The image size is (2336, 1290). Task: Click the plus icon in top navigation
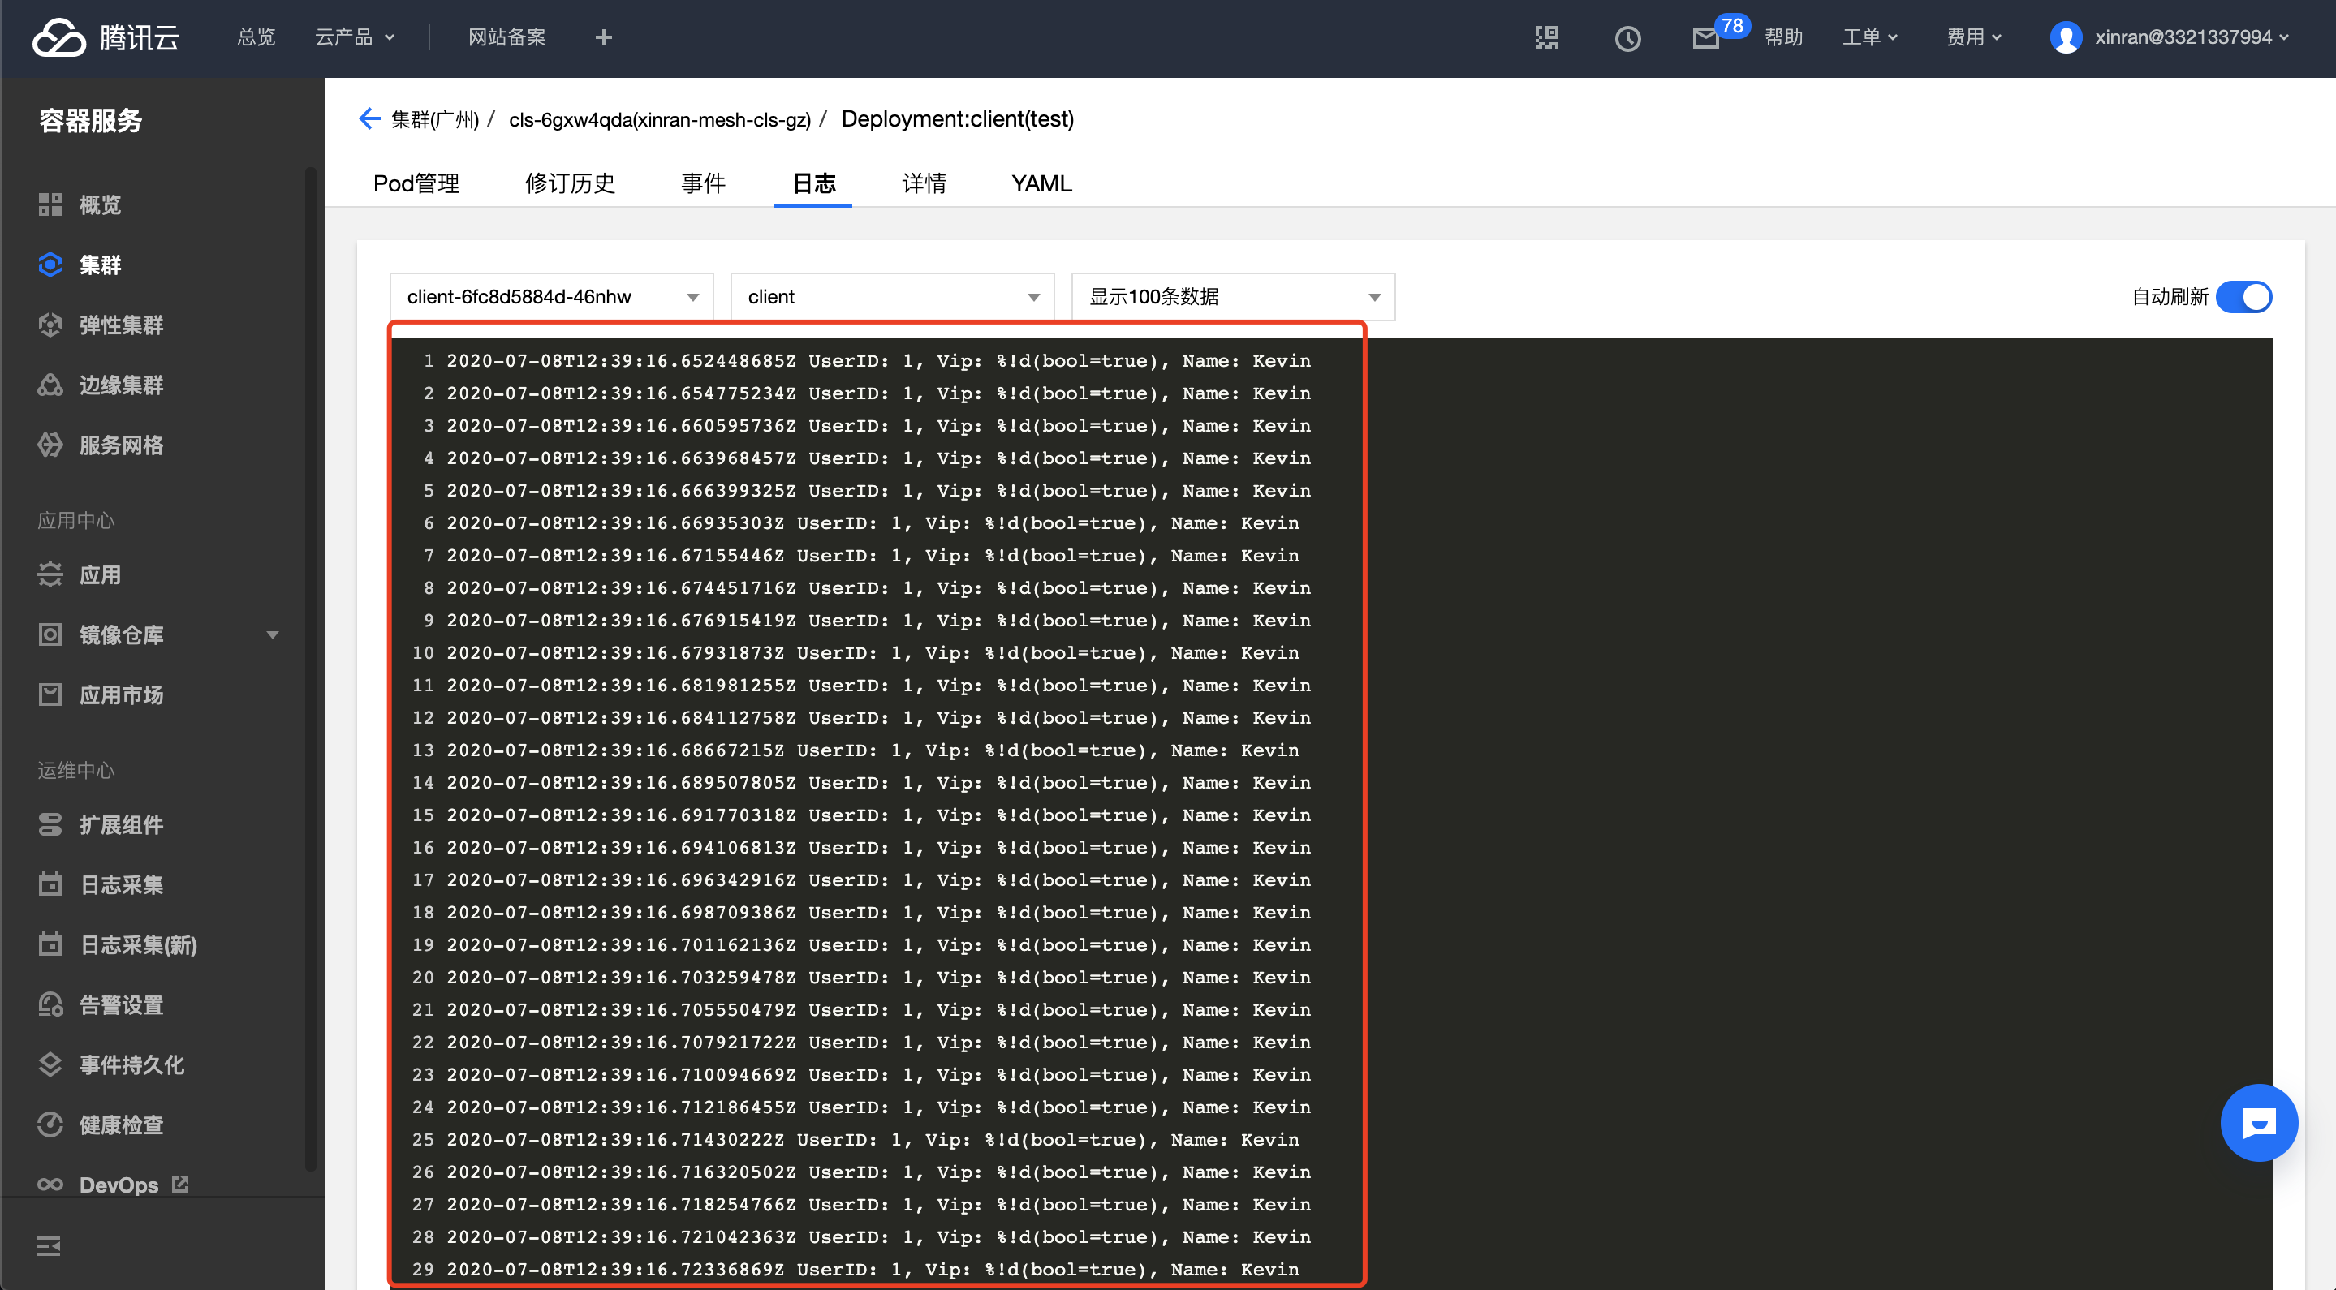point(604,37)
